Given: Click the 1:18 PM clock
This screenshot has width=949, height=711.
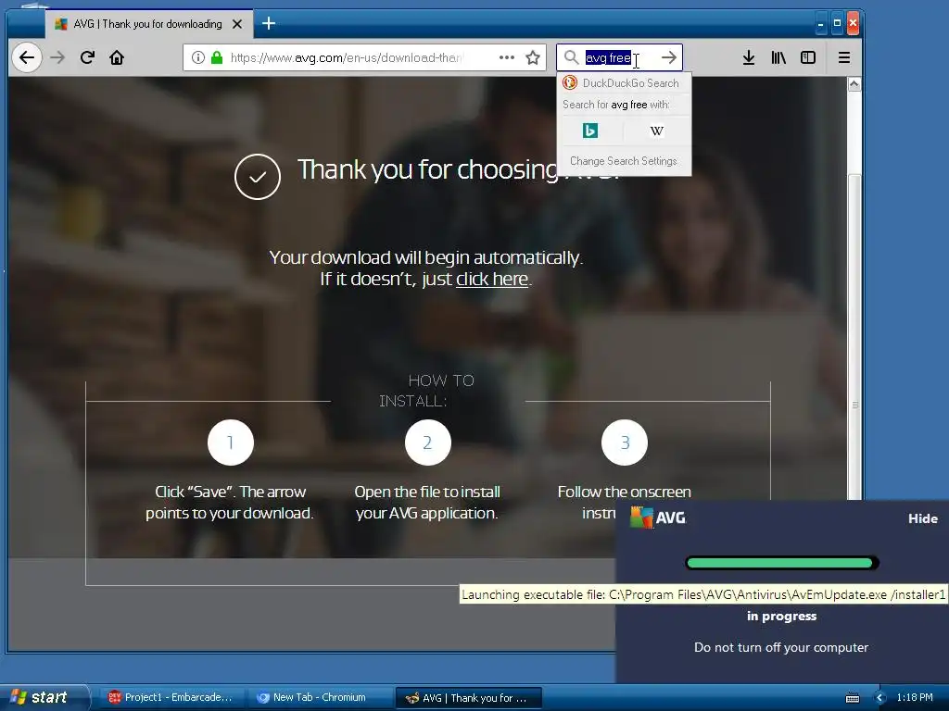Looking at the screenshot, I should tap(915, 697).
